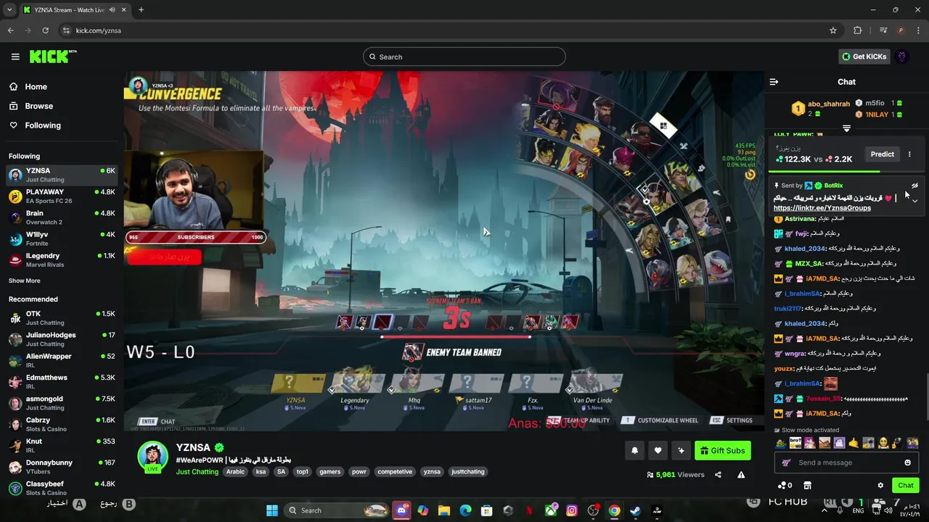Image resolution: width=929 pixels, height=522 pixels.
Task: Share the stream
Action: [718, 475]
